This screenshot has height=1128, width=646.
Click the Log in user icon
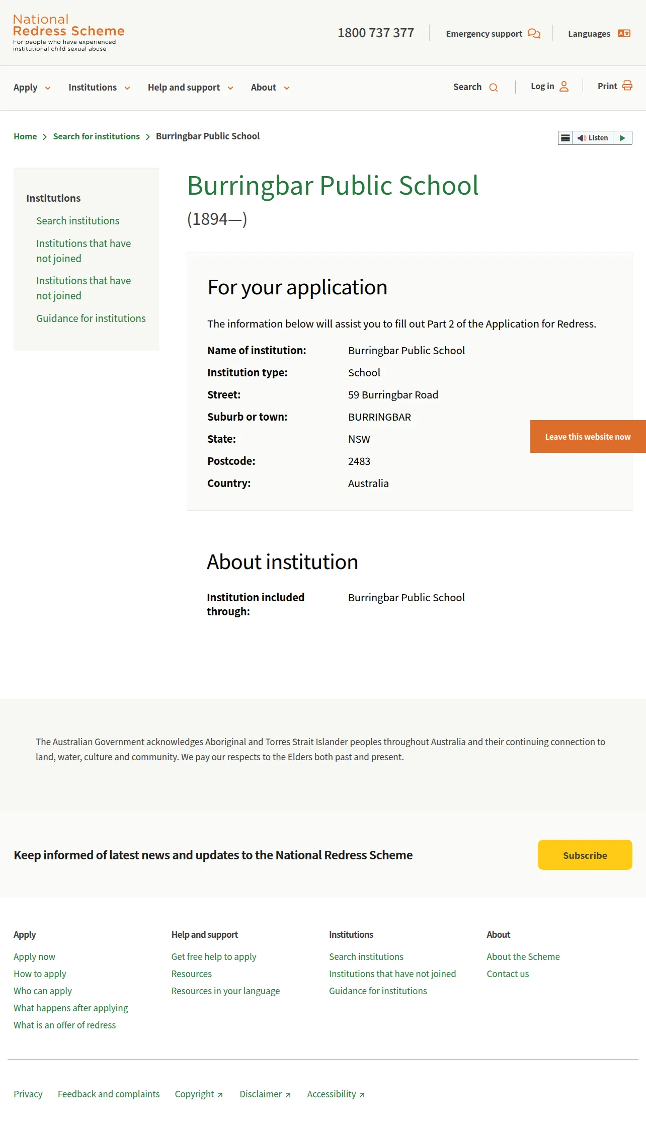564,87
